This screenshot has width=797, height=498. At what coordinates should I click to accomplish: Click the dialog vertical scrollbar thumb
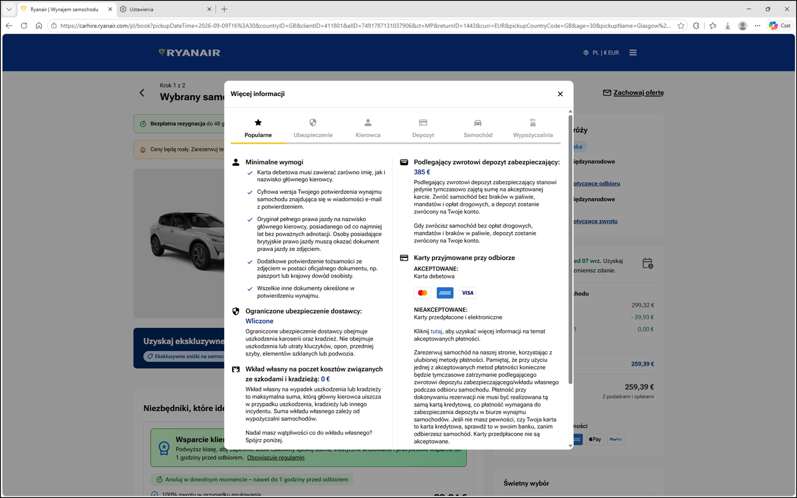pos(570,249)
